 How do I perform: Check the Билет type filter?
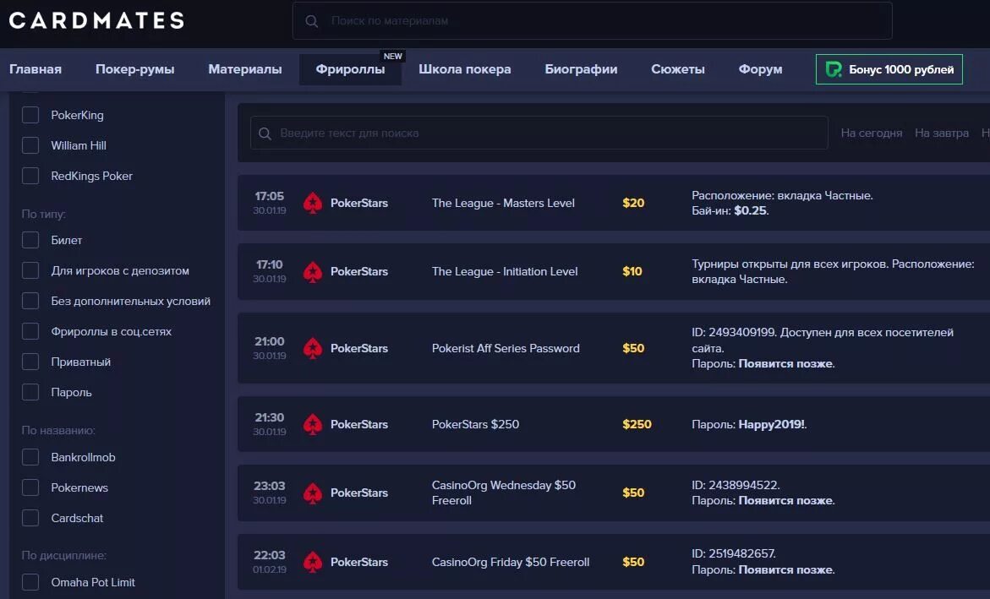(x=30, y=240)
